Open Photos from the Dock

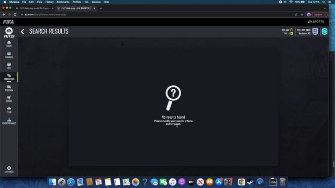point(136,182)
